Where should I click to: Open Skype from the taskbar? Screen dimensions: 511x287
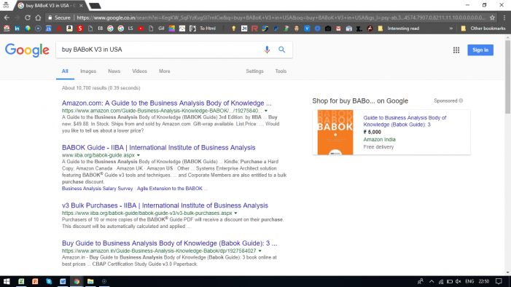pos(49,281)
